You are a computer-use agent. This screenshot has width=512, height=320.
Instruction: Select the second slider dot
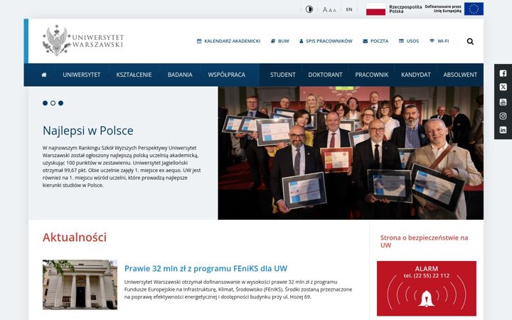(53, 103)
